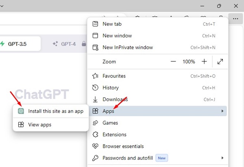Screen dimensions: 244x167
Task: Click the Zoom label in menu
Action: pos(109,62)
